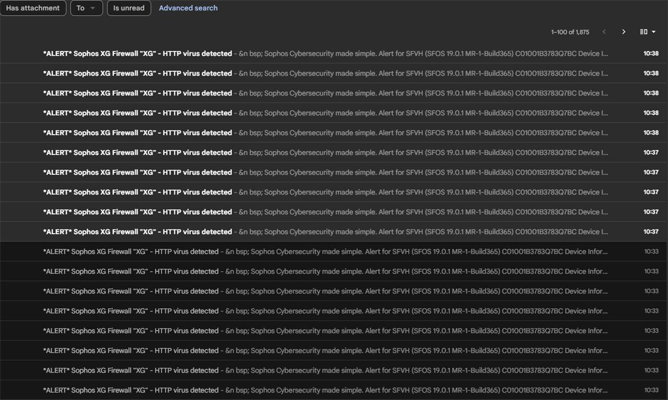Open the Advanced search link
Viewport: 668px width, 400px height.
tap(188, 8)
